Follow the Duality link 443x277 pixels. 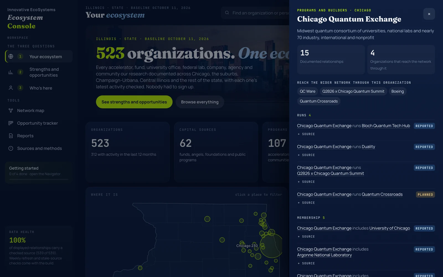tap(368, 147)
